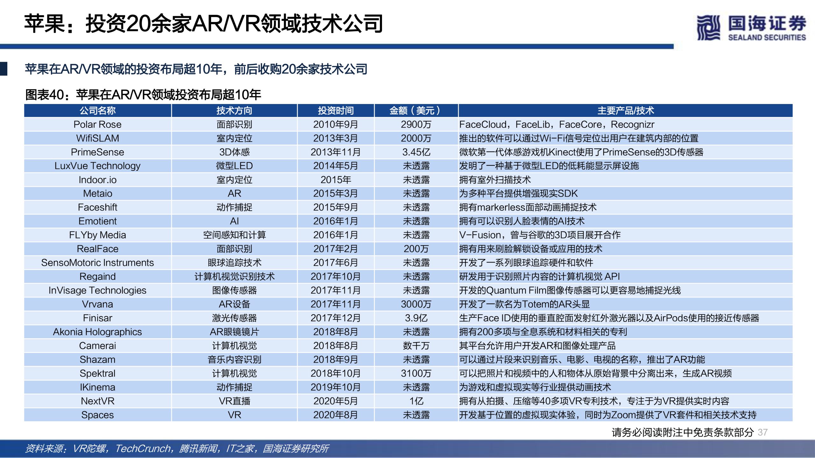Select the NextVR company cell
Image resolution: width=815 pixels, height=458 pixels.
97,401
